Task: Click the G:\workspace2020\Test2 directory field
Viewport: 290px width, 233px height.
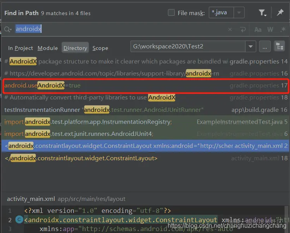Action: [188, 46]
